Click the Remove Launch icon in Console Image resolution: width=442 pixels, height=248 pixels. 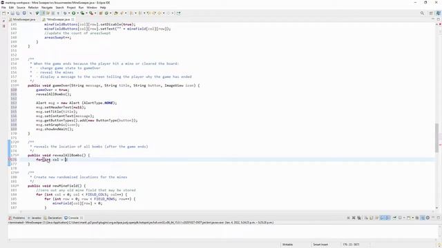tap(354, 218)
